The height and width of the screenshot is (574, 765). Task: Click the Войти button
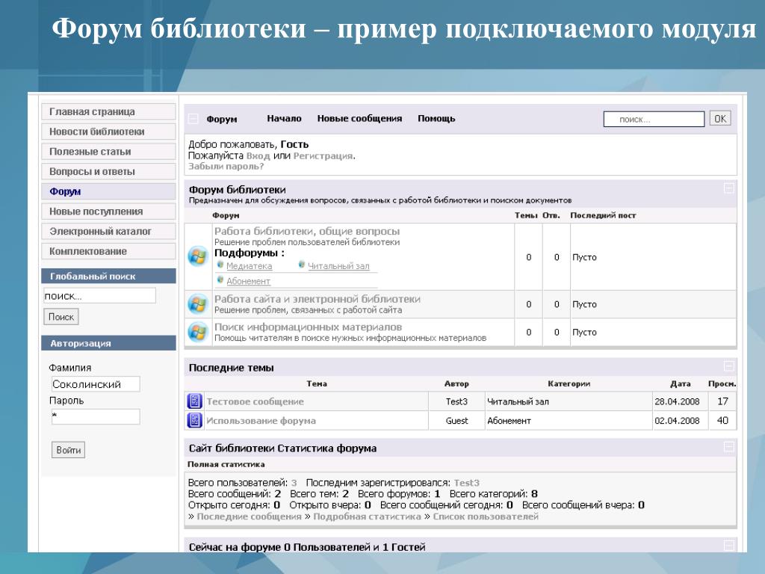tap(68, 450)
